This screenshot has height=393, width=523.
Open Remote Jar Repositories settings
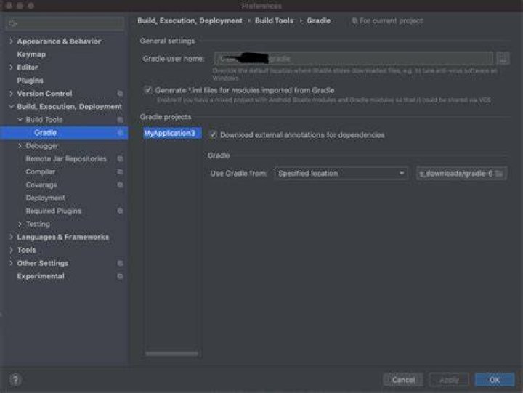click(66, 159)
